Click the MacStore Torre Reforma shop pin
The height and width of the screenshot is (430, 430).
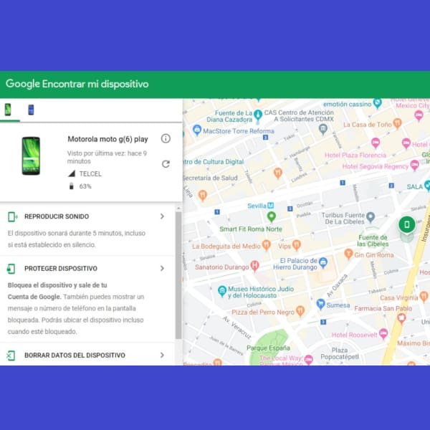(x=197, y=130)
